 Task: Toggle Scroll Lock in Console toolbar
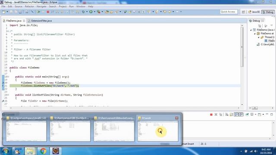coord(231,115)
